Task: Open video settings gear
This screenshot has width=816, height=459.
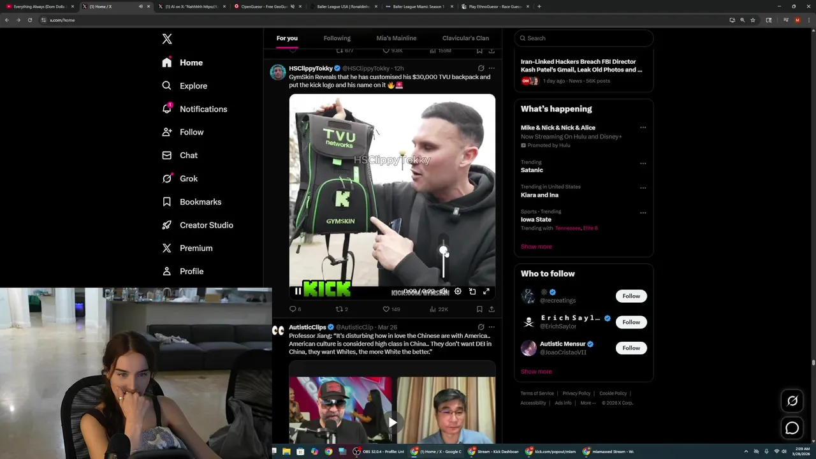Action: click(458, 291)
